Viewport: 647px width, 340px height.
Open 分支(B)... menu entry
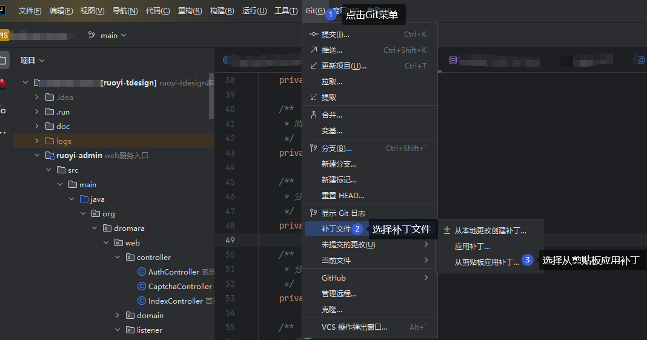tap(370, 148)
